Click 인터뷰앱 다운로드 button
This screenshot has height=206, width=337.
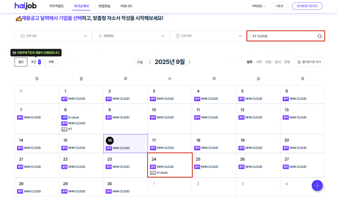point(307,6)
